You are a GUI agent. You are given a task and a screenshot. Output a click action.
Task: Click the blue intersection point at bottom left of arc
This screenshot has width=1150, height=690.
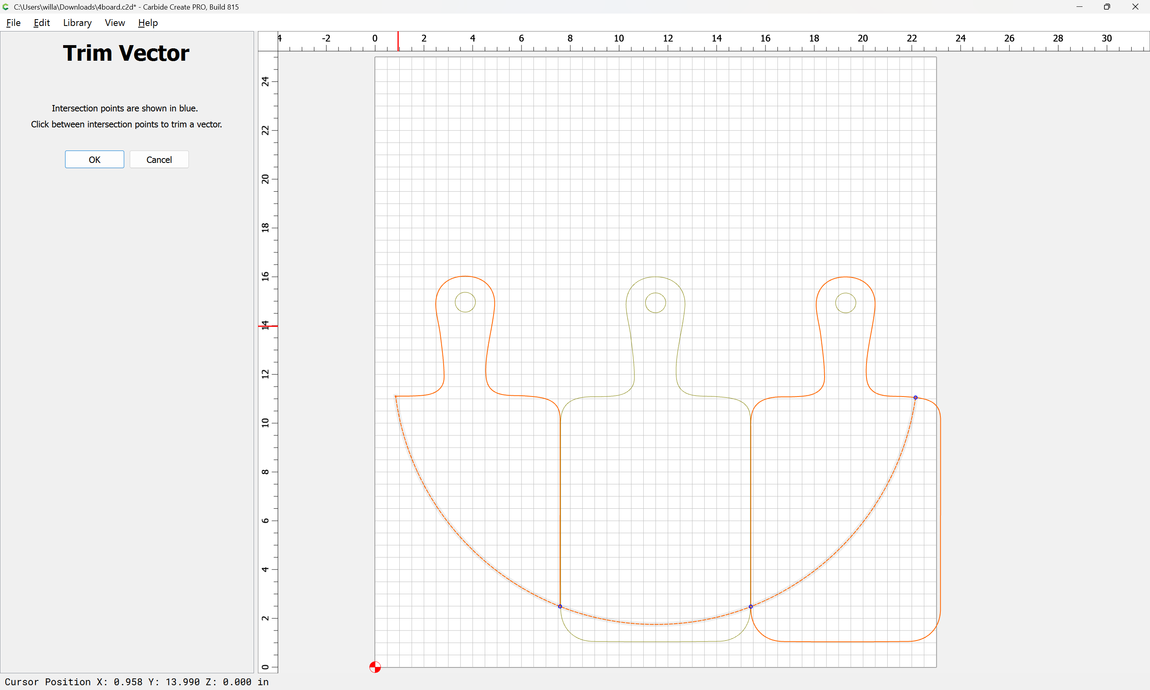tap(560, 606)
